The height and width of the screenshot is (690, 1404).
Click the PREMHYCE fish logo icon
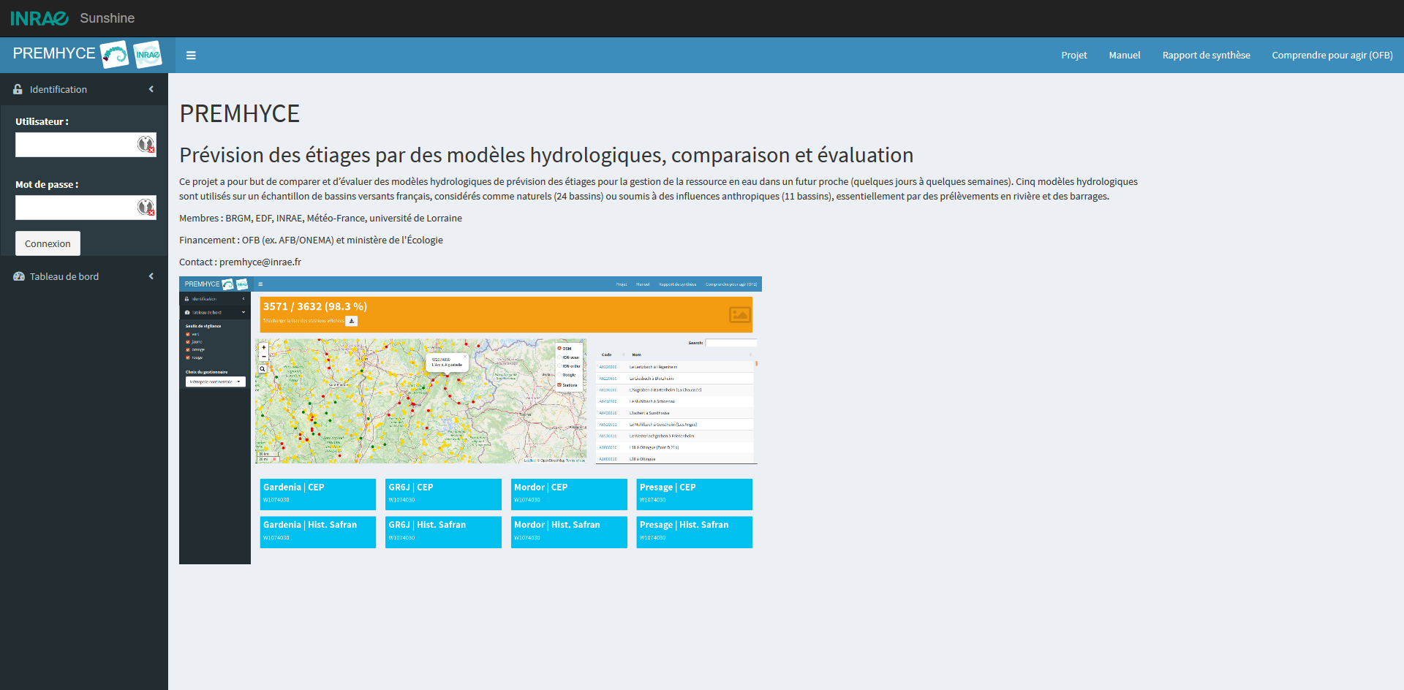click(x=115, y=55)
